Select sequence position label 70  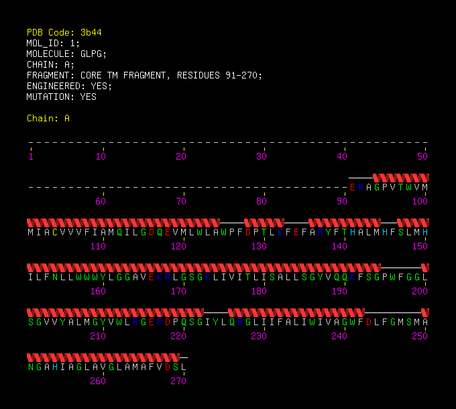point(181,201)
